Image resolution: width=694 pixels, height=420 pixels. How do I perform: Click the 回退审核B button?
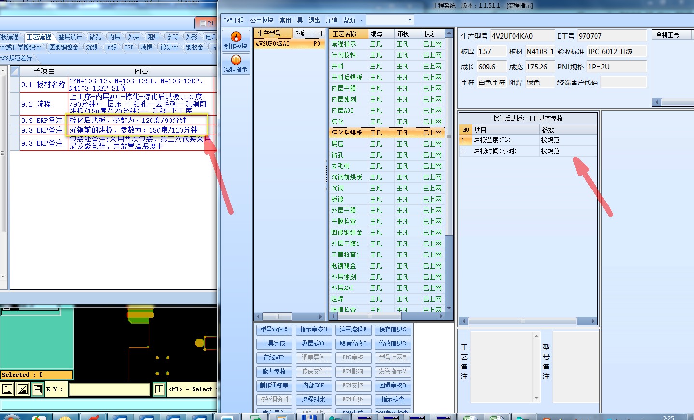[x=393, y=386]
